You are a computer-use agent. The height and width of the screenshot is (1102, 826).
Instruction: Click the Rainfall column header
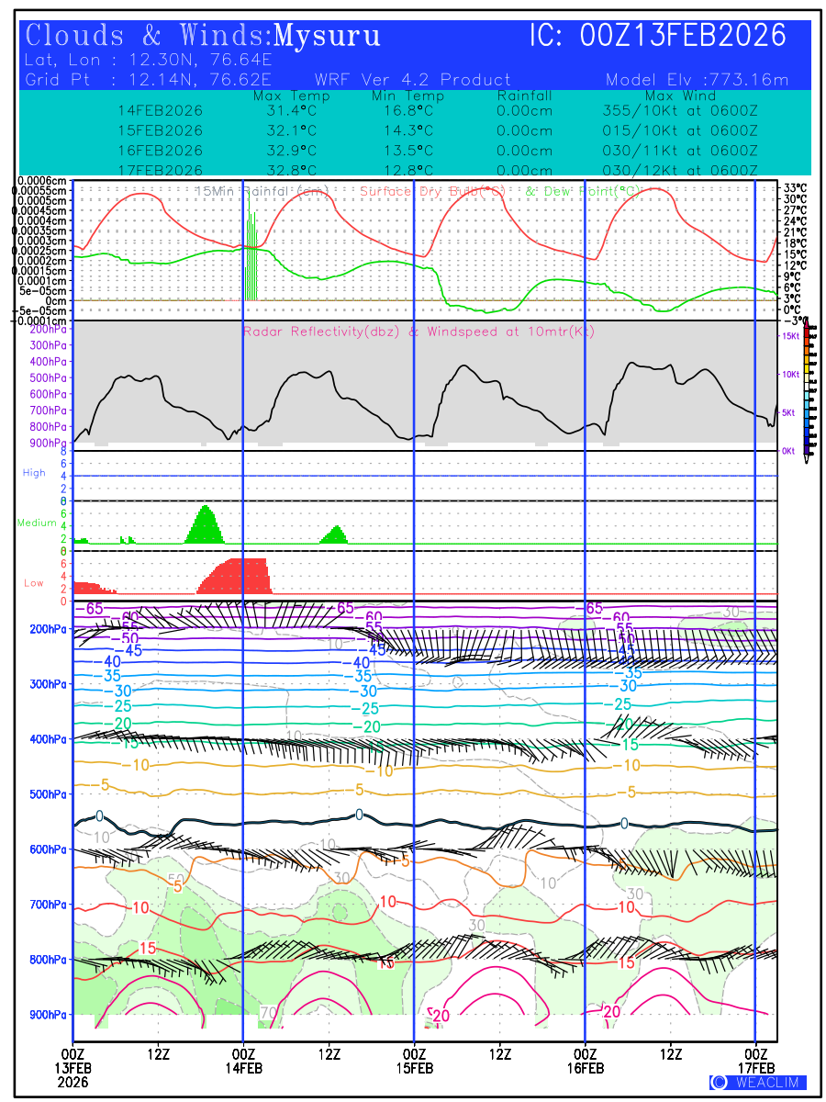pos(524,96)
